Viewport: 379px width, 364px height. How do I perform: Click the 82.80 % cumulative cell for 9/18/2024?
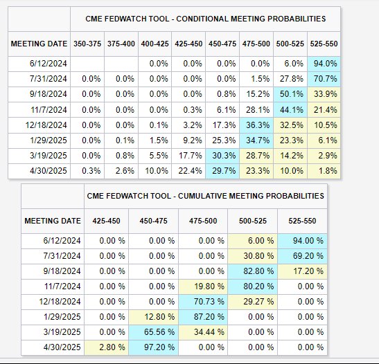(253, 271)
